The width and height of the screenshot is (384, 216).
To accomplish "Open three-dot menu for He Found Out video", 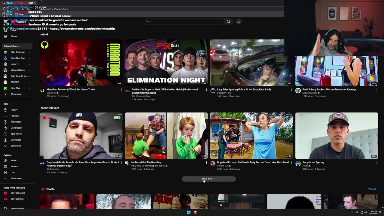I will pyautogui.click(x=206, y=163).
